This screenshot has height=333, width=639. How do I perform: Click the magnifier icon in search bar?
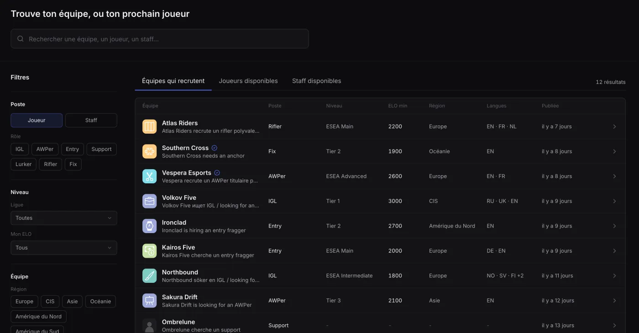pyautogui.click(x=21, y=39)
